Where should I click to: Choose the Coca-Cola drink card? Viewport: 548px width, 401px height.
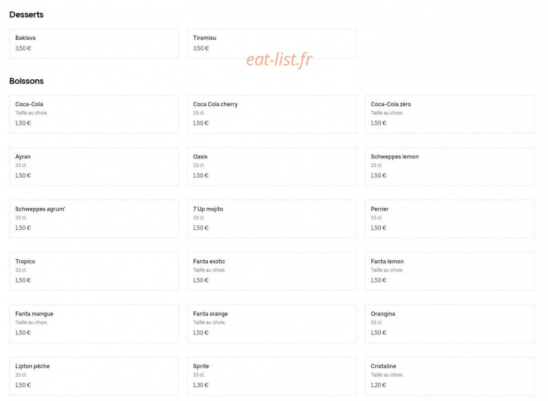pos(94,114)
